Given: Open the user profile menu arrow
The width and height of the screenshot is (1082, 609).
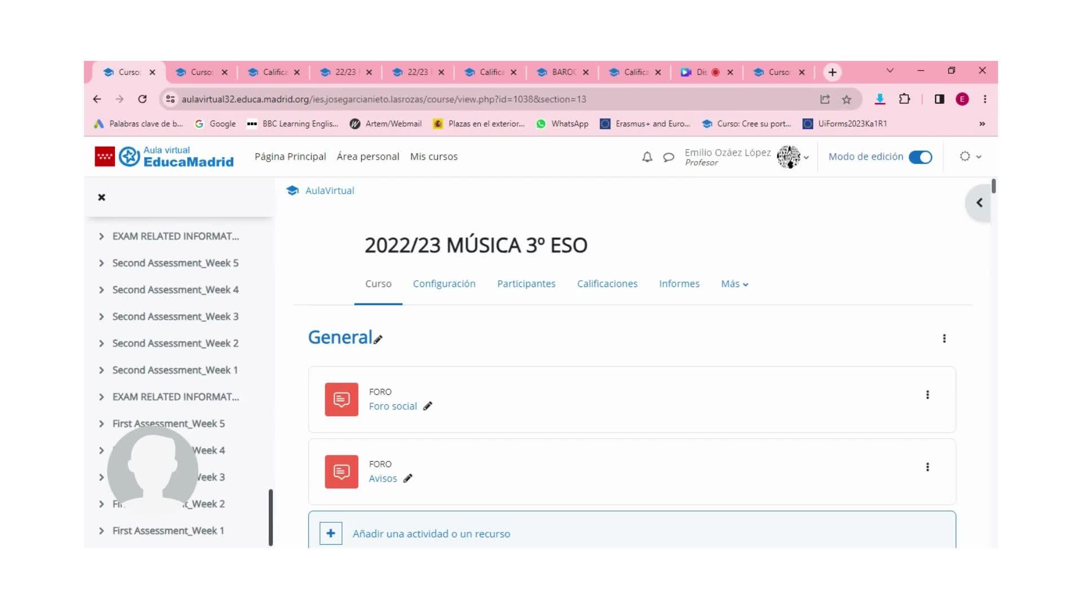Looking at the screenshot, I should pos(806,158).
